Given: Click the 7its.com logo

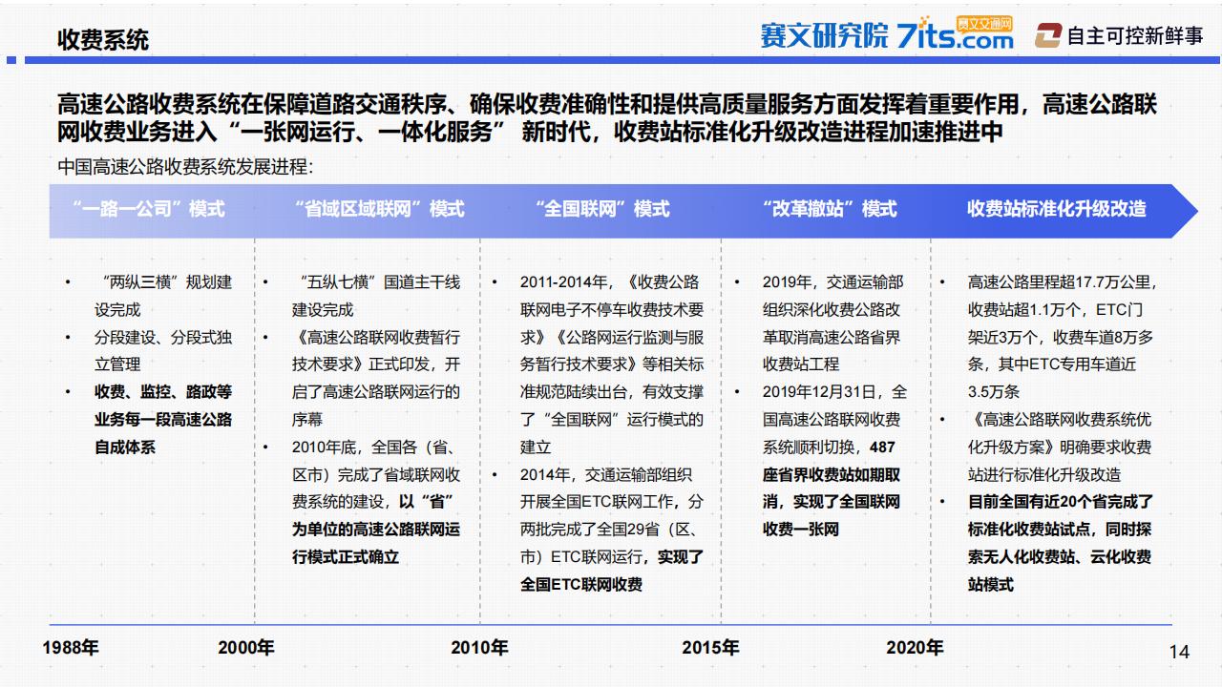Looking at the screenshot, I should pyautogui.click(x=956, y=34).
